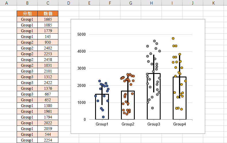Screen dimensions: 227x143
Task: Click Group1 cell beside value 1665
Action: [27, 19]
